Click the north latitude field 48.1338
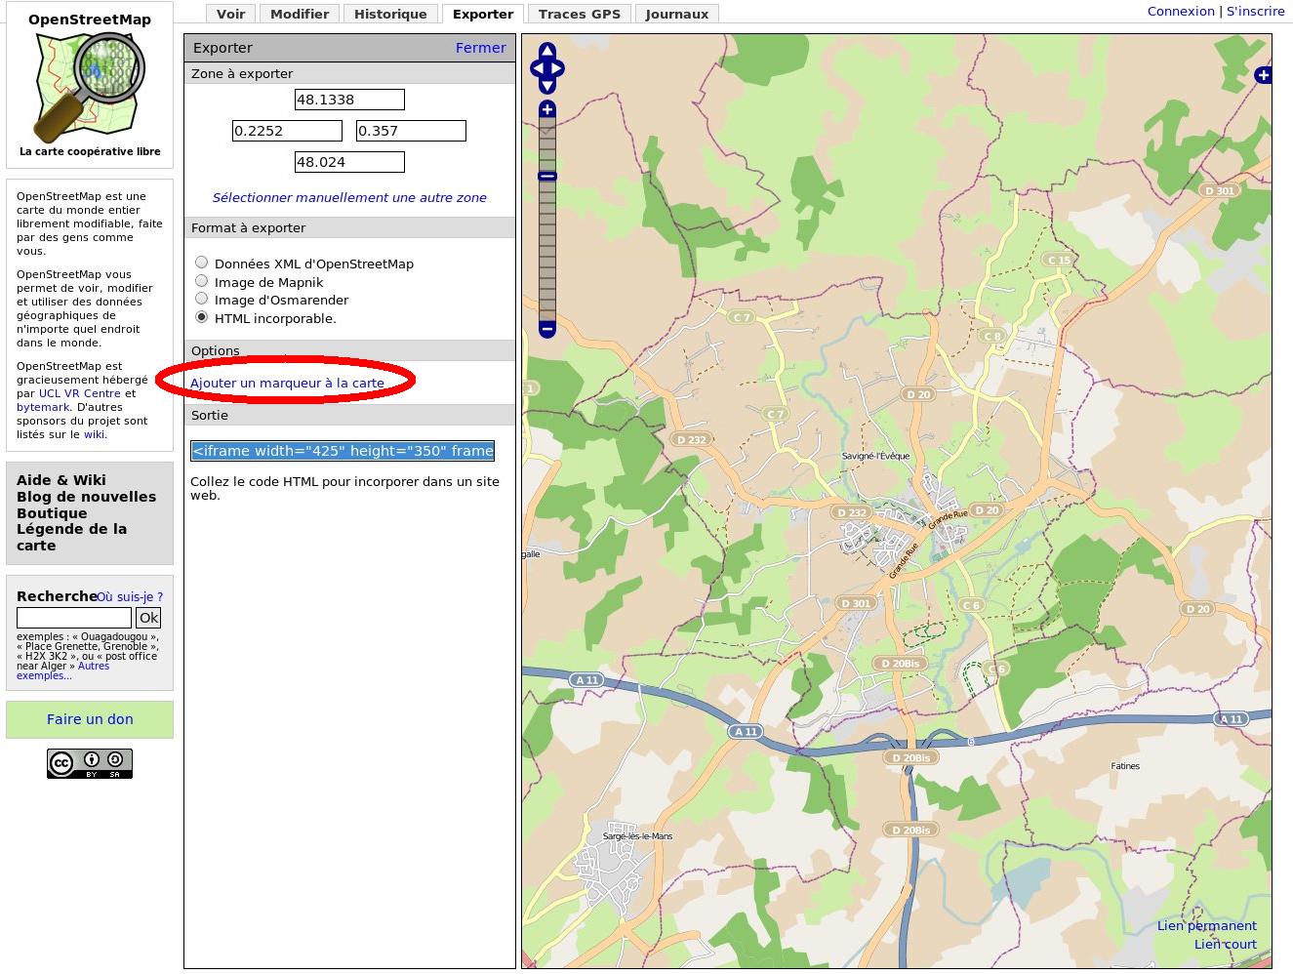Viewport: 1293px width, 974px height. [349, 100]
